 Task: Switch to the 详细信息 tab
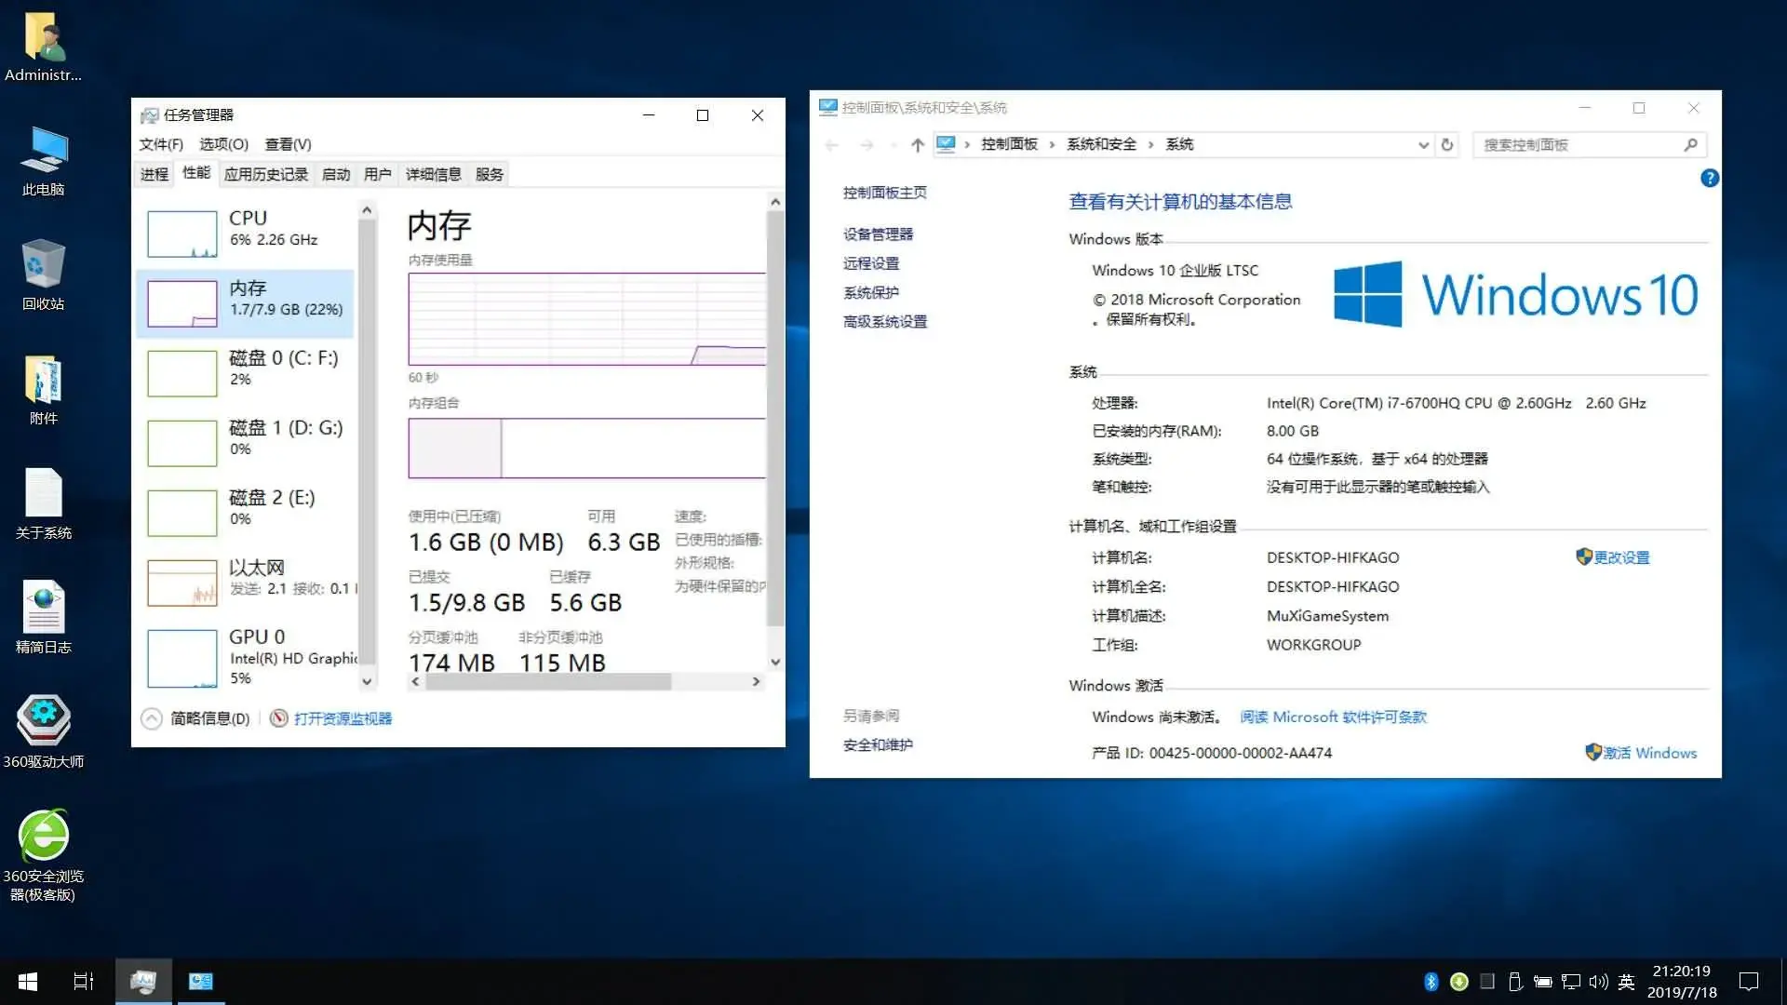(433, 174)
